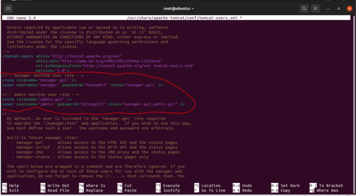This screenshot has height=196, width=356.
Task: Click the ^W Where Is shortcut
Action: (92, 185)
